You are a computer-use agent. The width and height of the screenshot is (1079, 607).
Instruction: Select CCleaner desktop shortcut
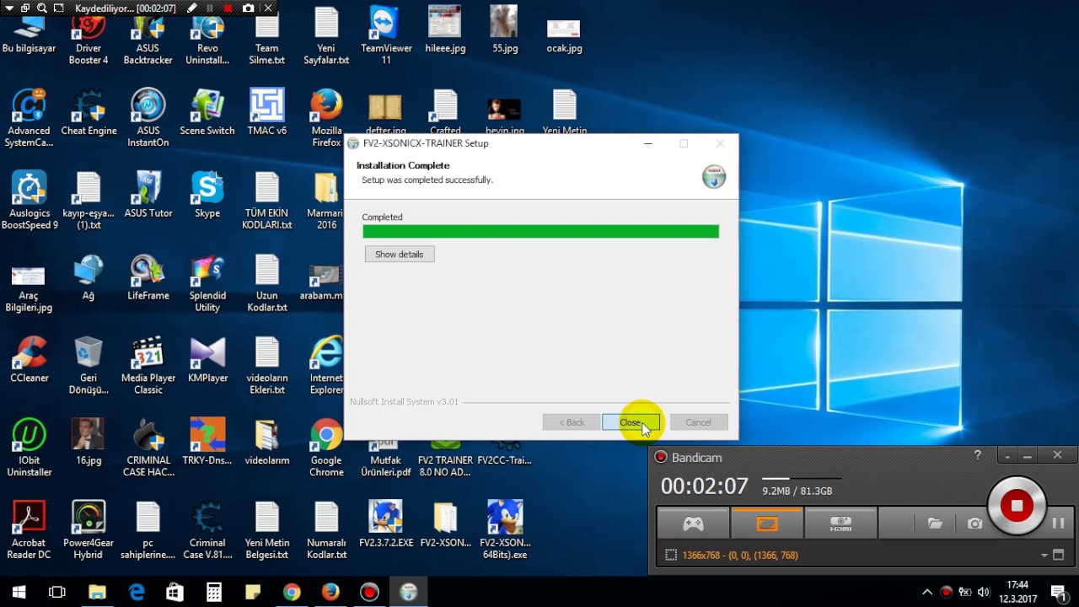pyautogui.click(x=30, y=360)
